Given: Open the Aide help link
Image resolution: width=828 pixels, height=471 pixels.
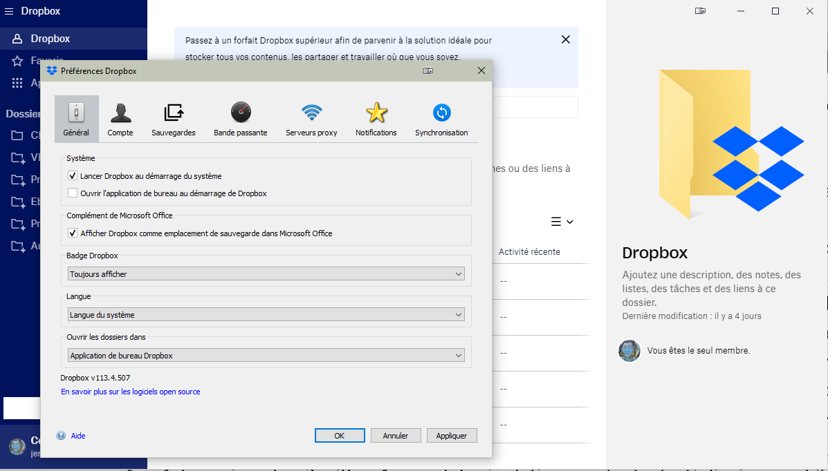Looking at the screenshot, I should pos(78,436).
